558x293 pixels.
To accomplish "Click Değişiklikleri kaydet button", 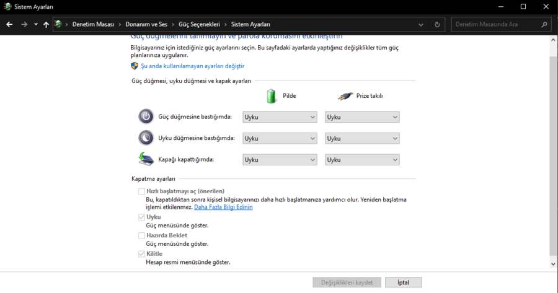I will click(x=347, y=282).
